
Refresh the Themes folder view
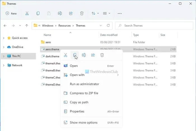click(108, 25)
